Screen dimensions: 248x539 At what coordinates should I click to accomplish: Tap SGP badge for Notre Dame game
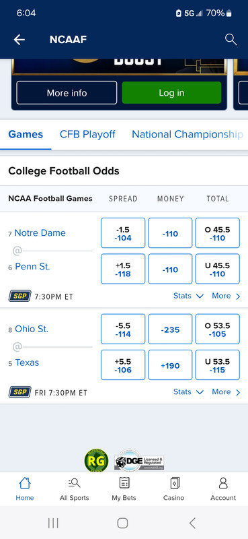point(20,296)
